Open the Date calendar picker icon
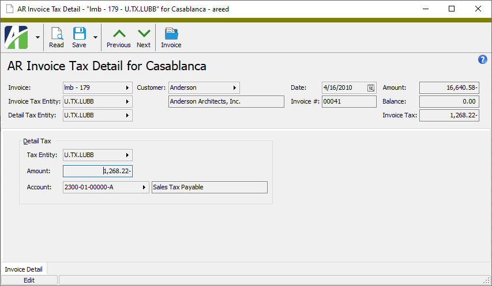The height and width of the screenshot is (286, 492). [x=371, y=88]
